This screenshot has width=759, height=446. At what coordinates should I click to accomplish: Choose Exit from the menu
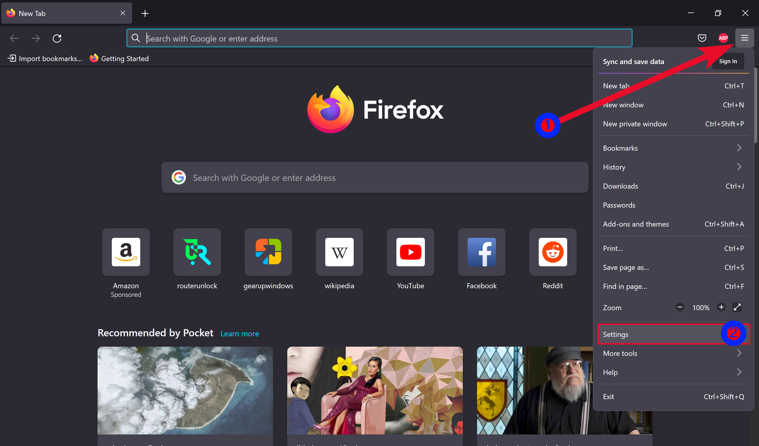tap(673, 396)
